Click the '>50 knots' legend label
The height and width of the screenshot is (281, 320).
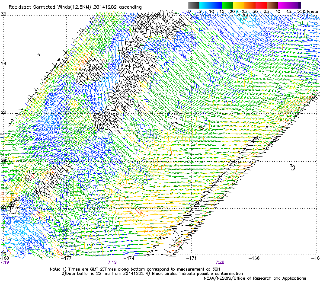[307, 12]
